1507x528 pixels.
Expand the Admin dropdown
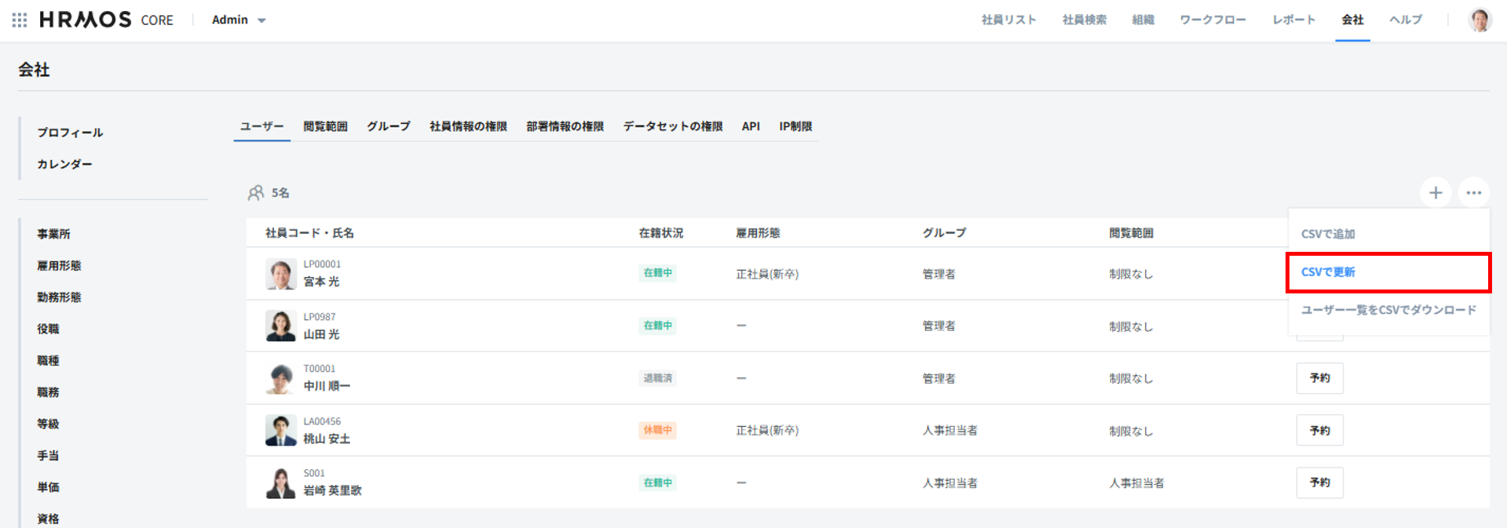[239, 20]
